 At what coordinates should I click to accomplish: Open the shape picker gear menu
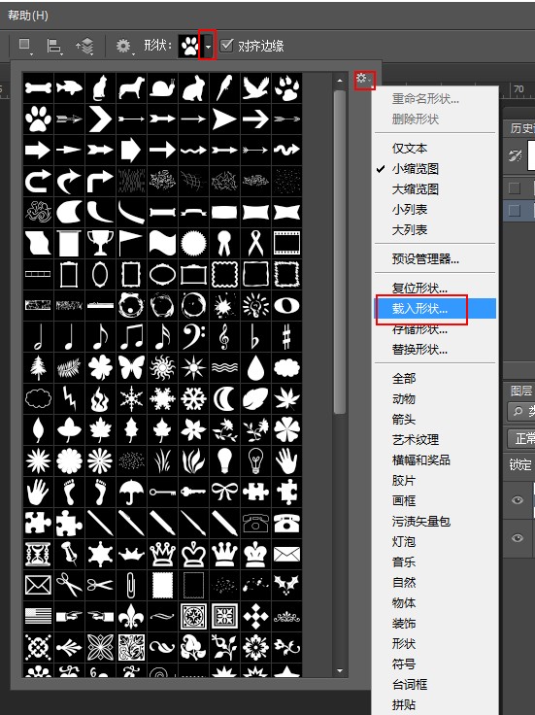(x=364, y=80)
